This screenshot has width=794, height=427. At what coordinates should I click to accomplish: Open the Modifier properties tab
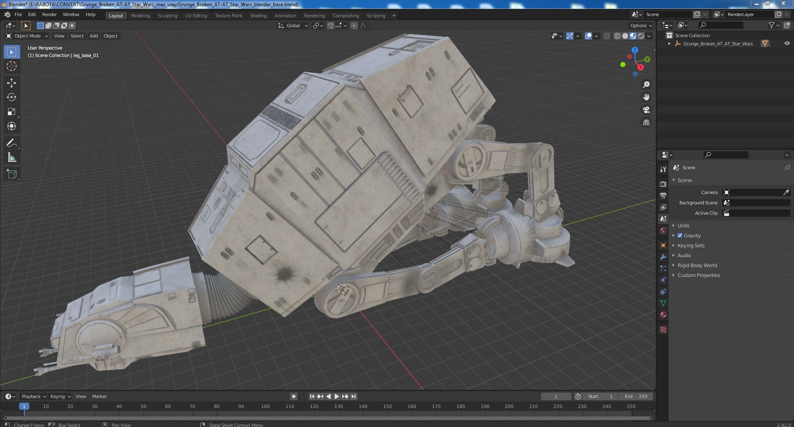[x=663, y=257]
